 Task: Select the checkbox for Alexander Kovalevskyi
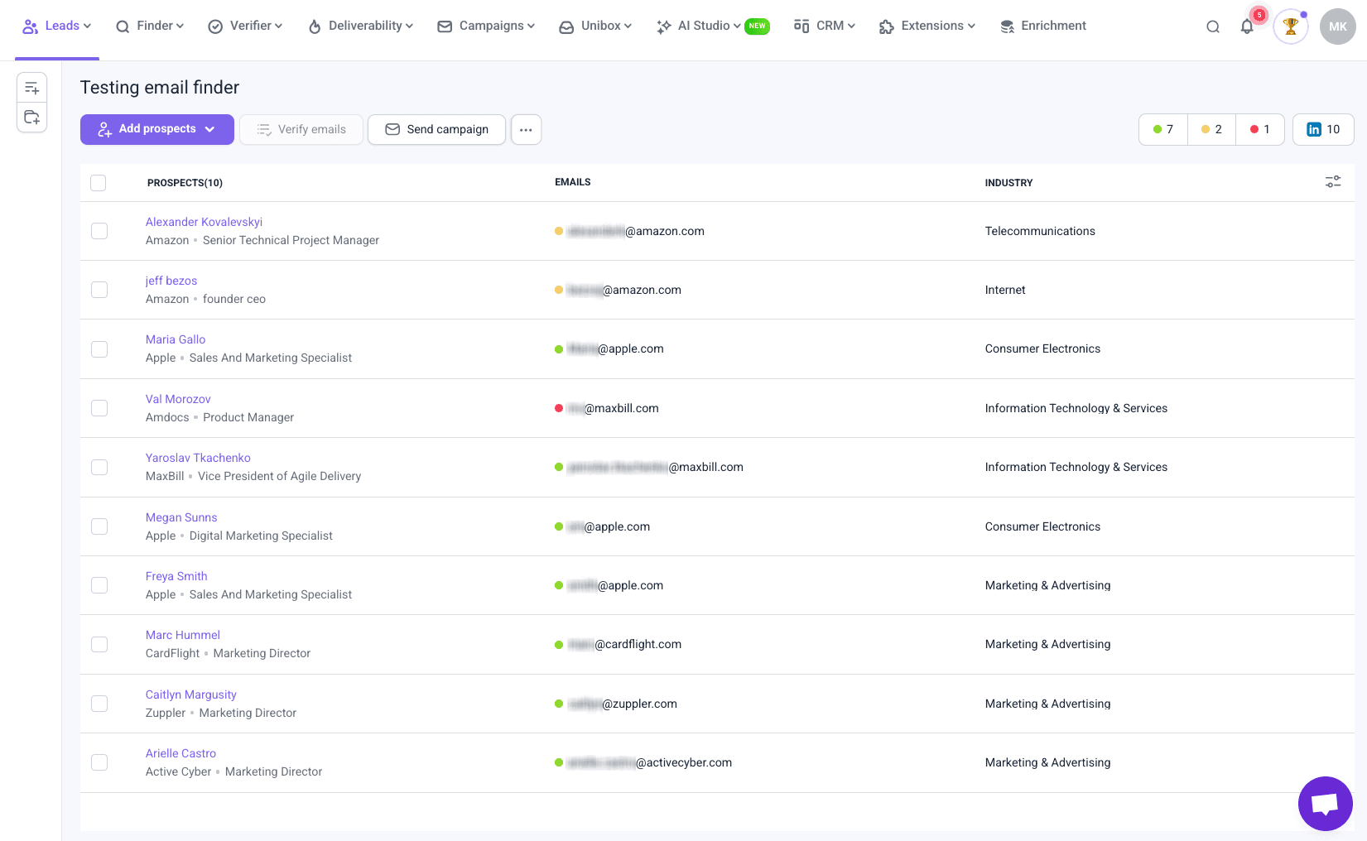(99, 231)
